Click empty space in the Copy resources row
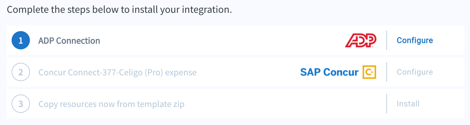Viewport: 470px width, 125px height. pyautogui.click(x=284, y=104)
